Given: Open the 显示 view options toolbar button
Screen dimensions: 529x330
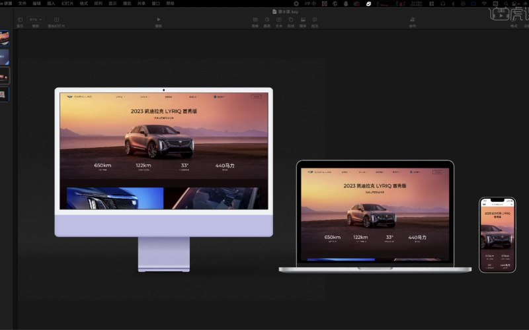Looking at the screenshot, I should [20, 22].
